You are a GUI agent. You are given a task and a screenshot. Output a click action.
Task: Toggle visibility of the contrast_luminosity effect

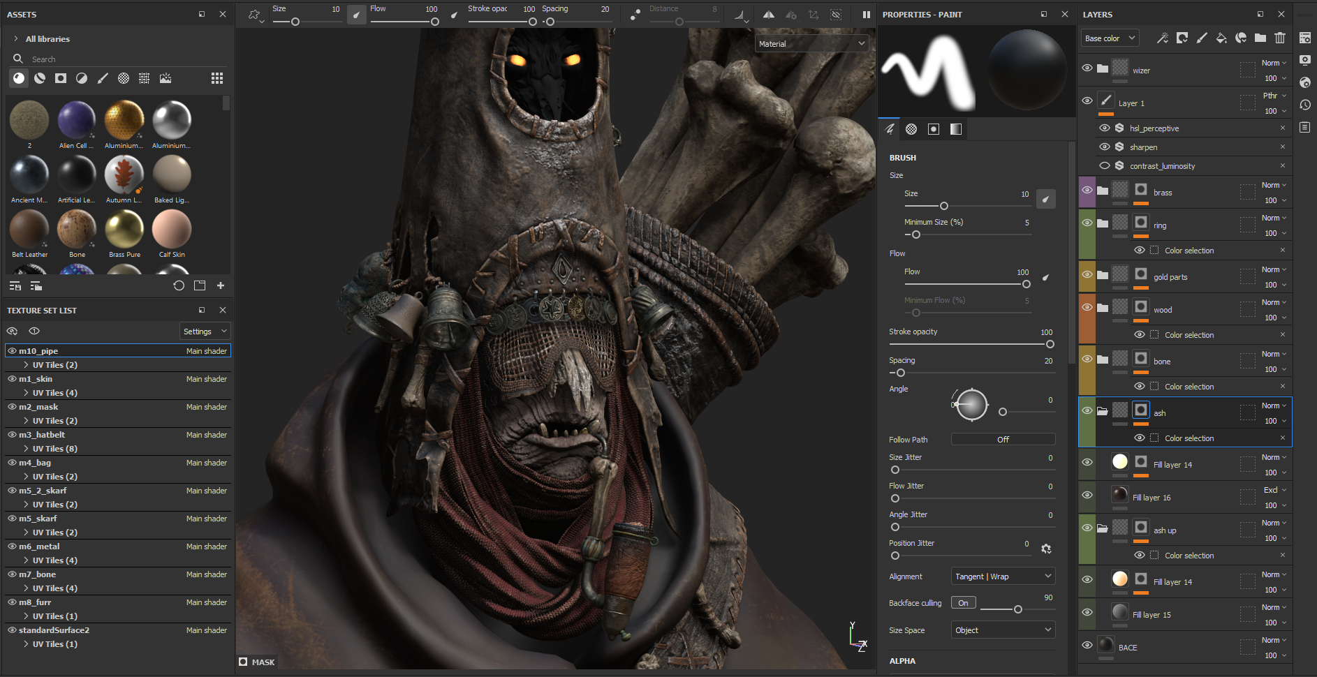[x=1105, y=165]
